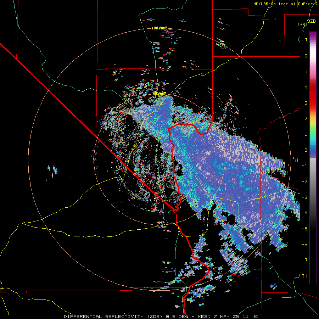Click the -5 value on color scale
Screen dimensions: 319x319
304,229
